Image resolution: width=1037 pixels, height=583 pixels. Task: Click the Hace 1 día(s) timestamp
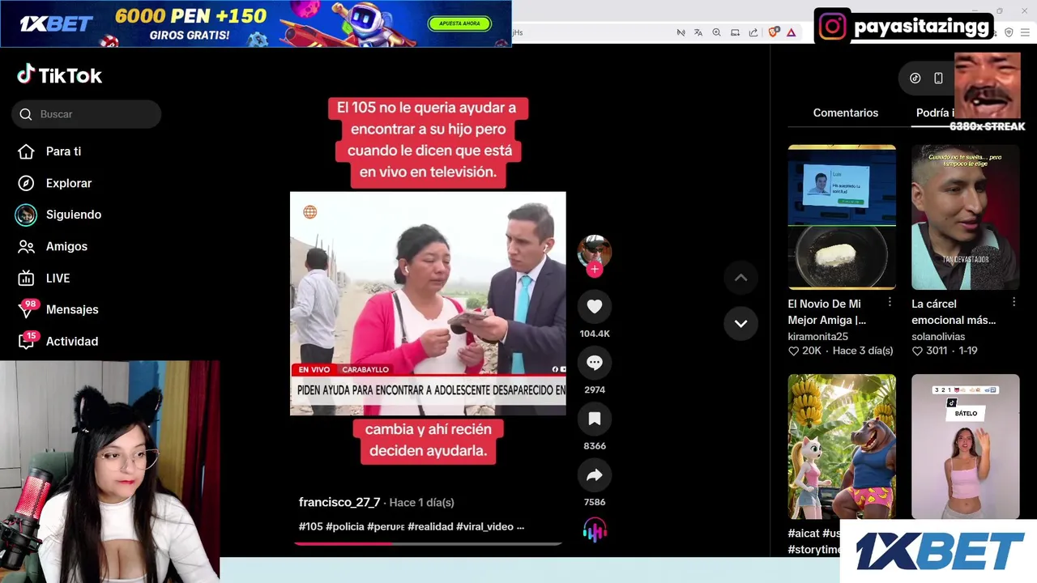pyautogui.click(x=421, y=502)
